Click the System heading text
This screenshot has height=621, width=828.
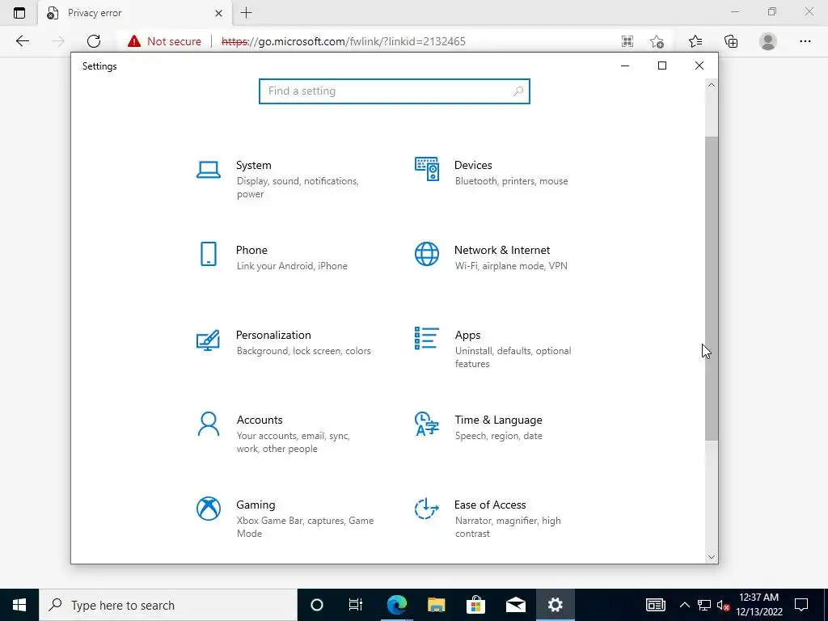253,165
